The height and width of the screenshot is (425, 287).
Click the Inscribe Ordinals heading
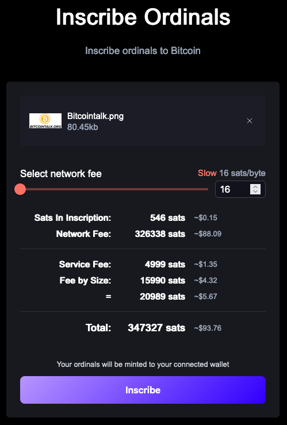(143, 17)
